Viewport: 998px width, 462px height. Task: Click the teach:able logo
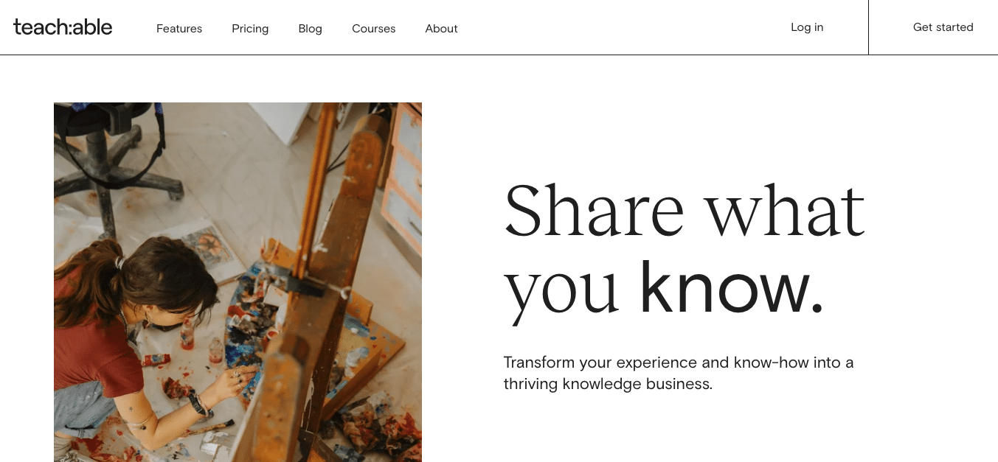(x=63, y=28)
